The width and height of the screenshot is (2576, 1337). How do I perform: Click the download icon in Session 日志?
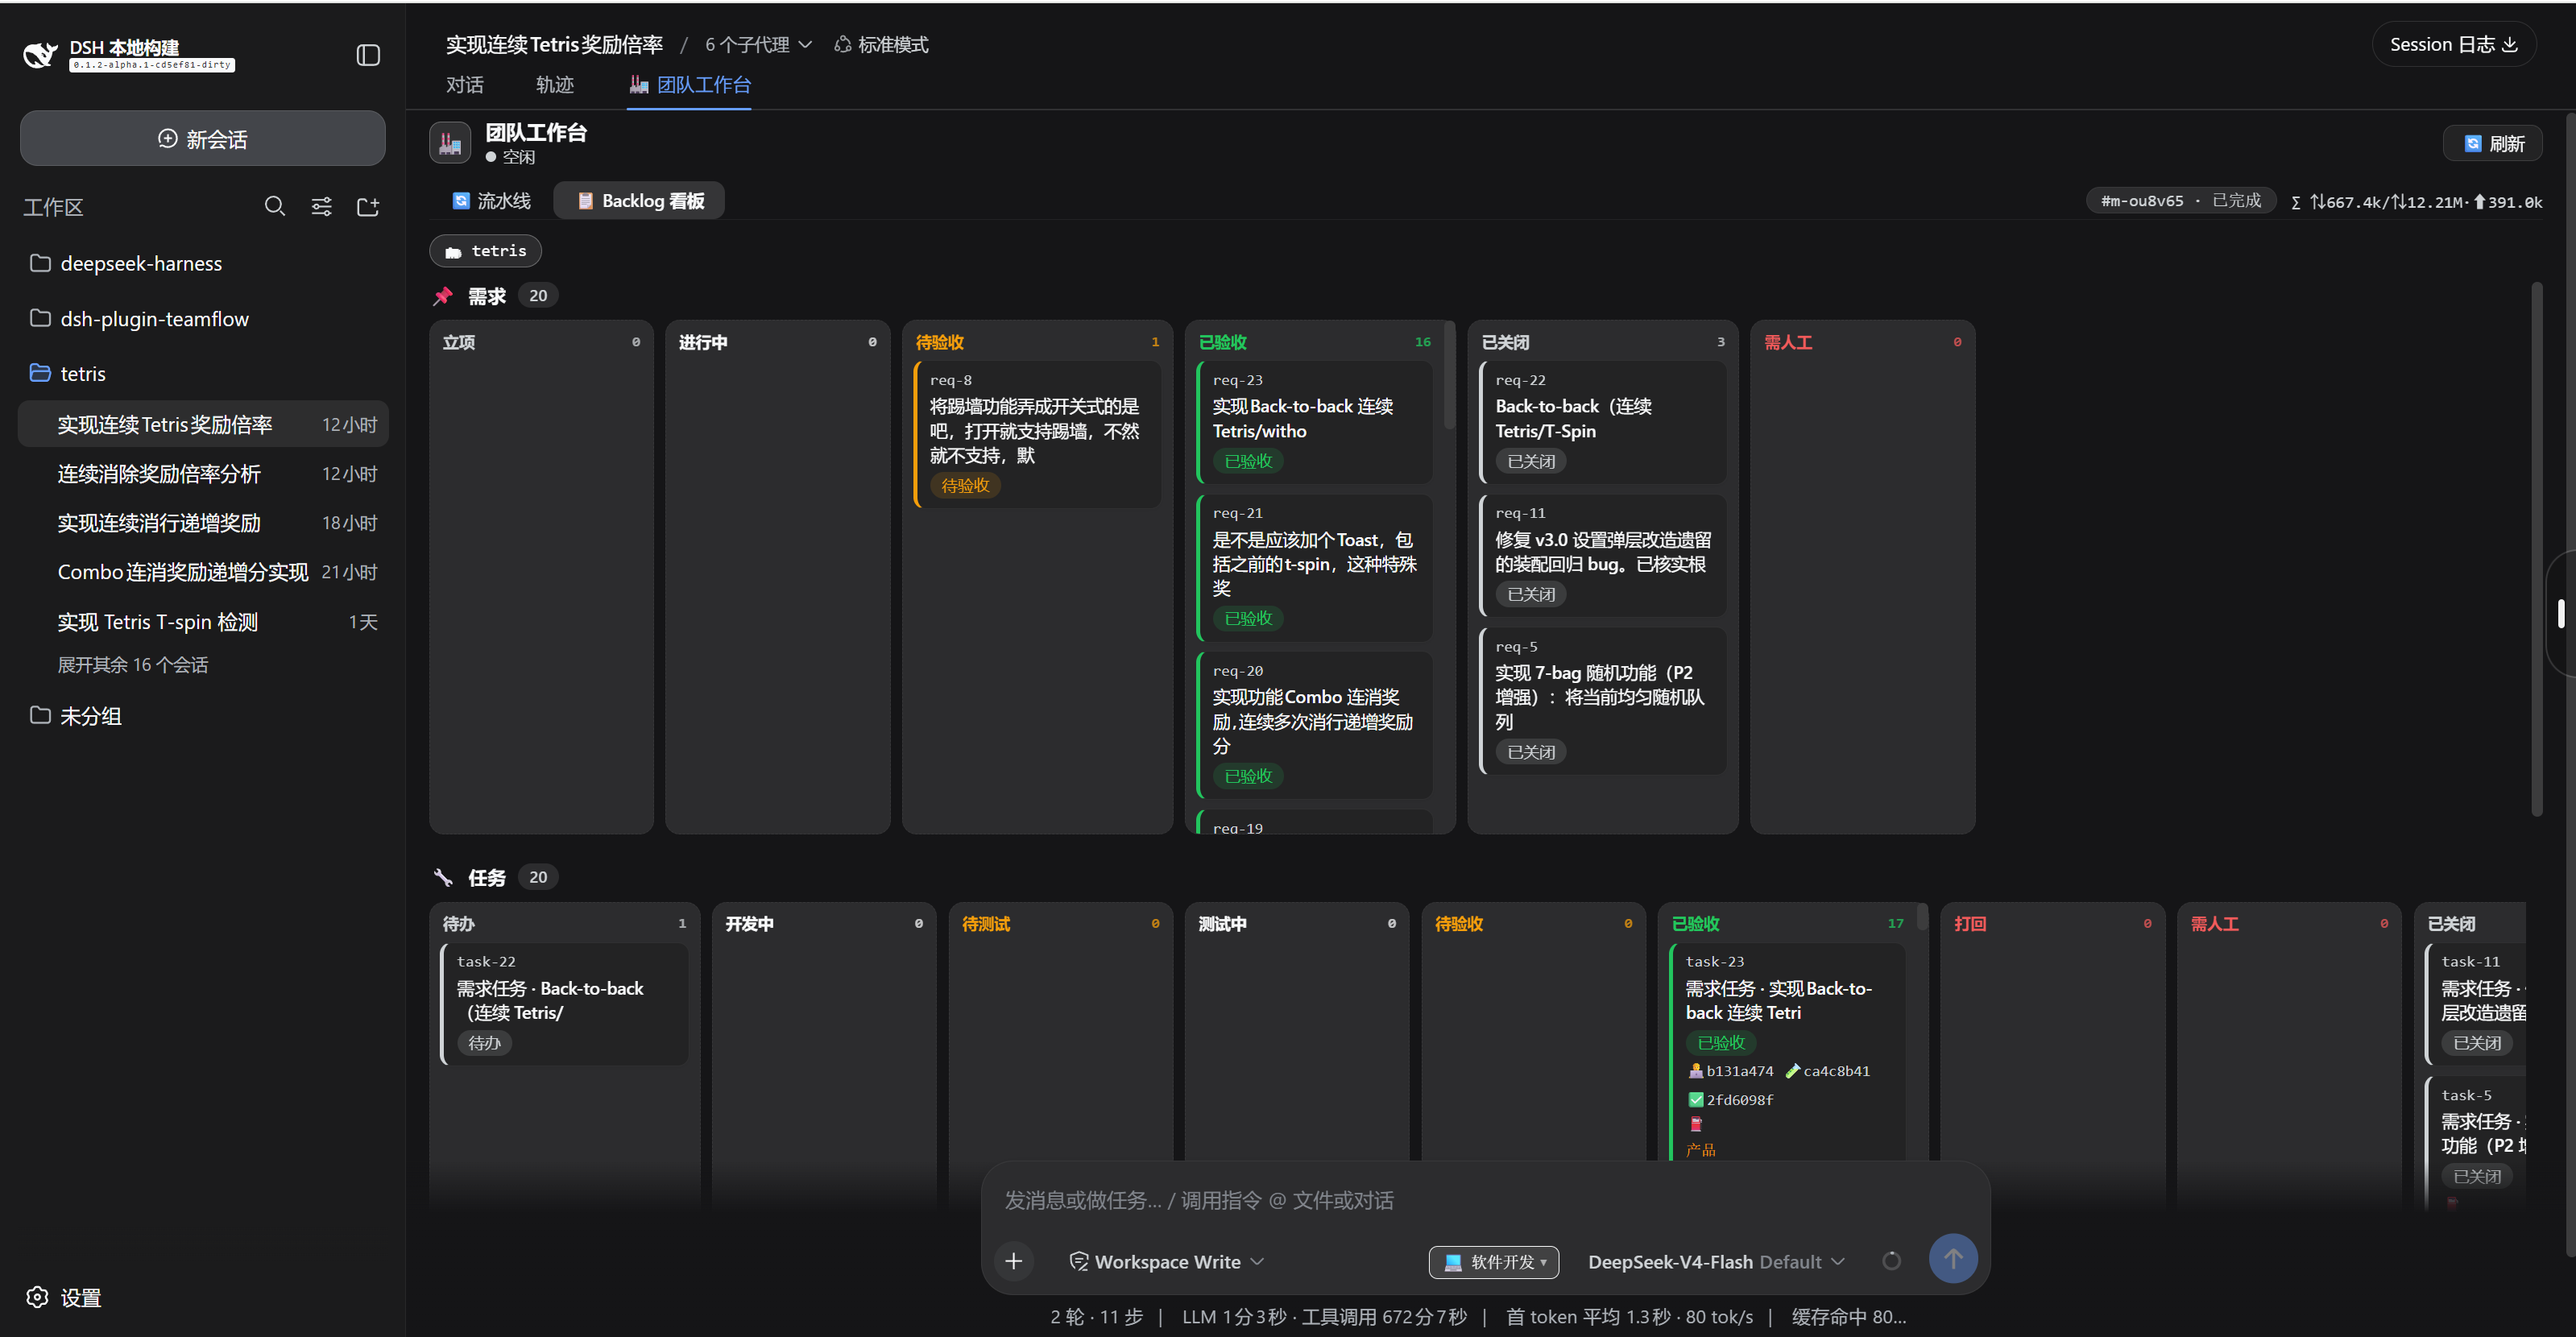[2510, 44]
